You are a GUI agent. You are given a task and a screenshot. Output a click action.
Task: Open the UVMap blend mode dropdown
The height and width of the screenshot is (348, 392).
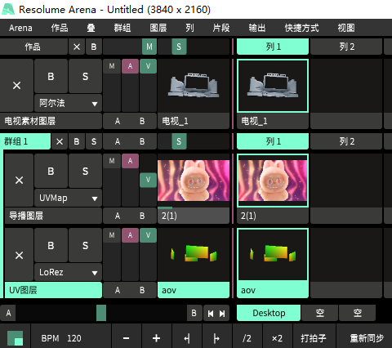pyautogui.click(x=68, y=198)
